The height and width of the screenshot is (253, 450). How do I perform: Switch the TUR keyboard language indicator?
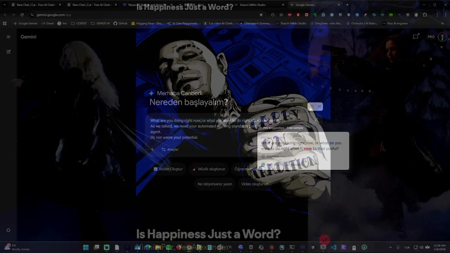pos(407,247)
